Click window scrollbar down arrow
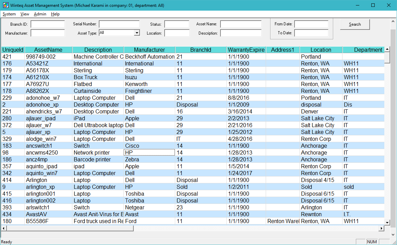The image size is (397, 245). coord(393,235)
